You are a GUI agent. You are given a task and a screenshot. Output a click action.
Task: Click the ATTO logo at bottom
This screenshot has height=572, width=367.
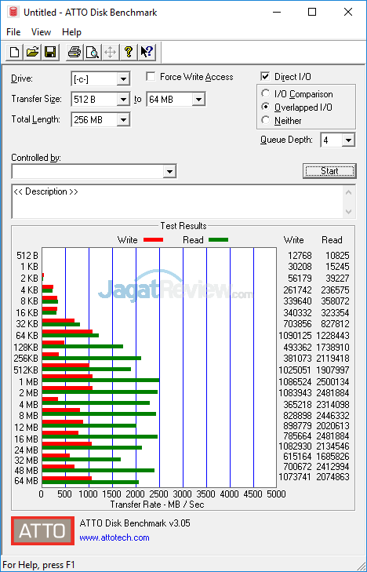tap(42, 530)
